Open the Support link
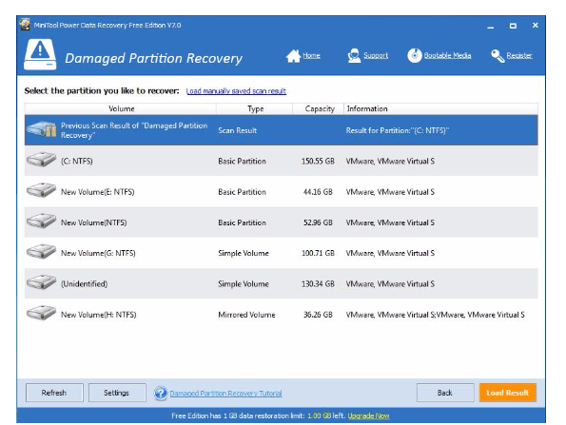The width and height of the screenshot is (566, 425). point(376,55)
